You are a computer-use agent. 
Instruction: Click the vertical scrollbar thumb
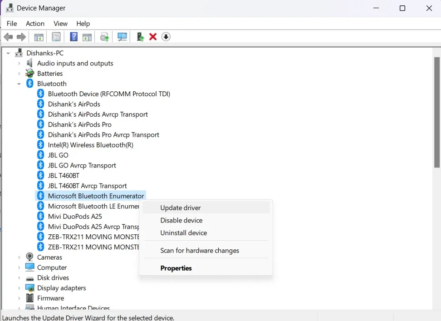tap(437, 113)
